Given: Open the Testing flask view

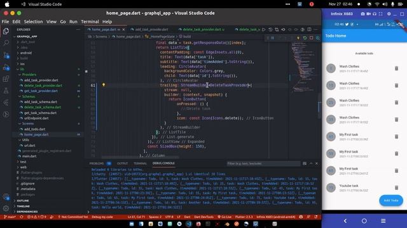Looking at the screenshot, I should pyautogui.click(x=6, y=91).
